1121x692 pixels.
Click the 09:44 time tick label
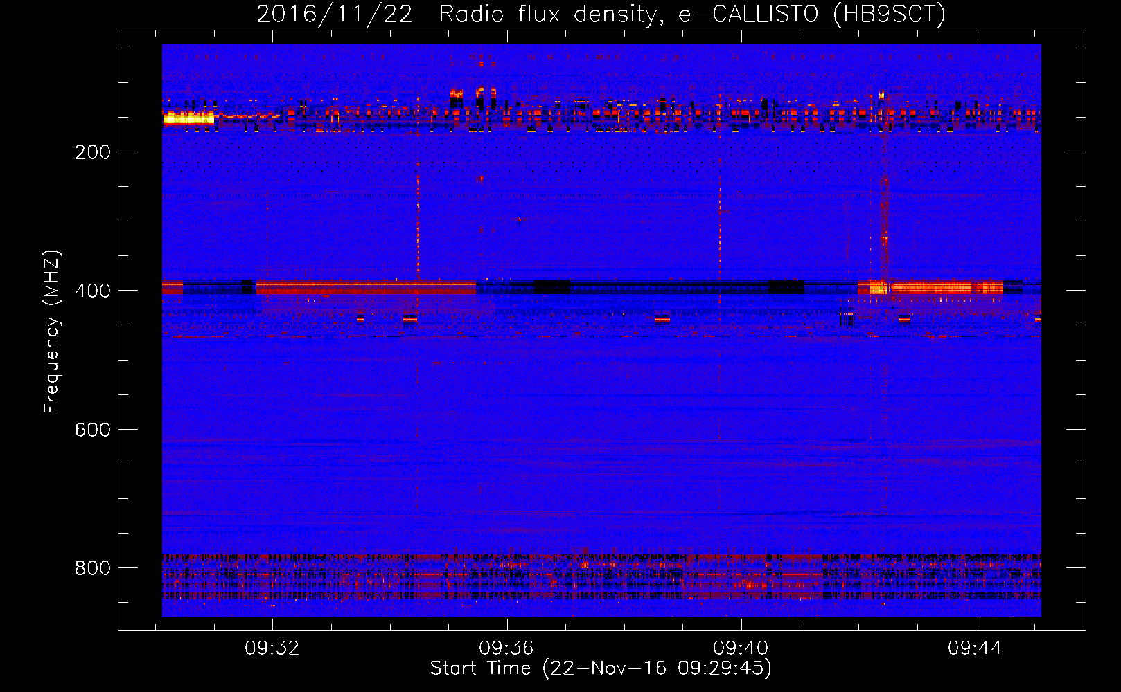point(976,648)
